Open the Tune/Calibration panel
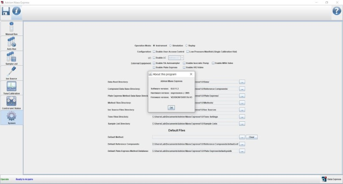Screen dimensions: 343x184 [12, 87]
